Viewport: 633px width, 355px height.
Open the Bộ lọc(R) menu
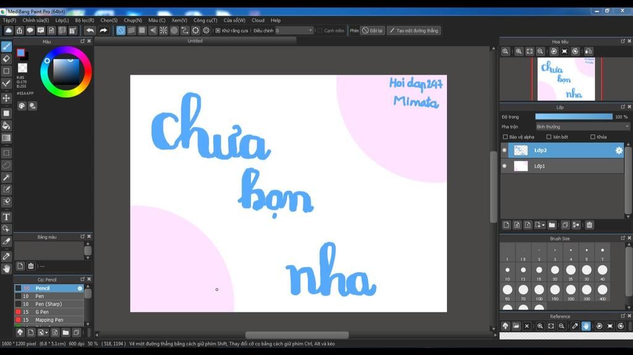coord(84,20)
